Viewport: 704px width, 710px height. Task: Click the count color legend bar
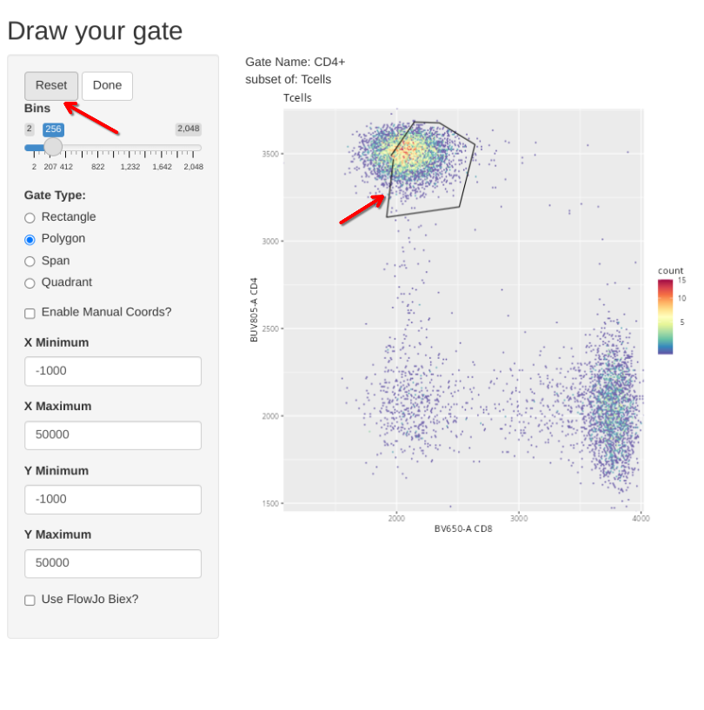click(665, 315)
